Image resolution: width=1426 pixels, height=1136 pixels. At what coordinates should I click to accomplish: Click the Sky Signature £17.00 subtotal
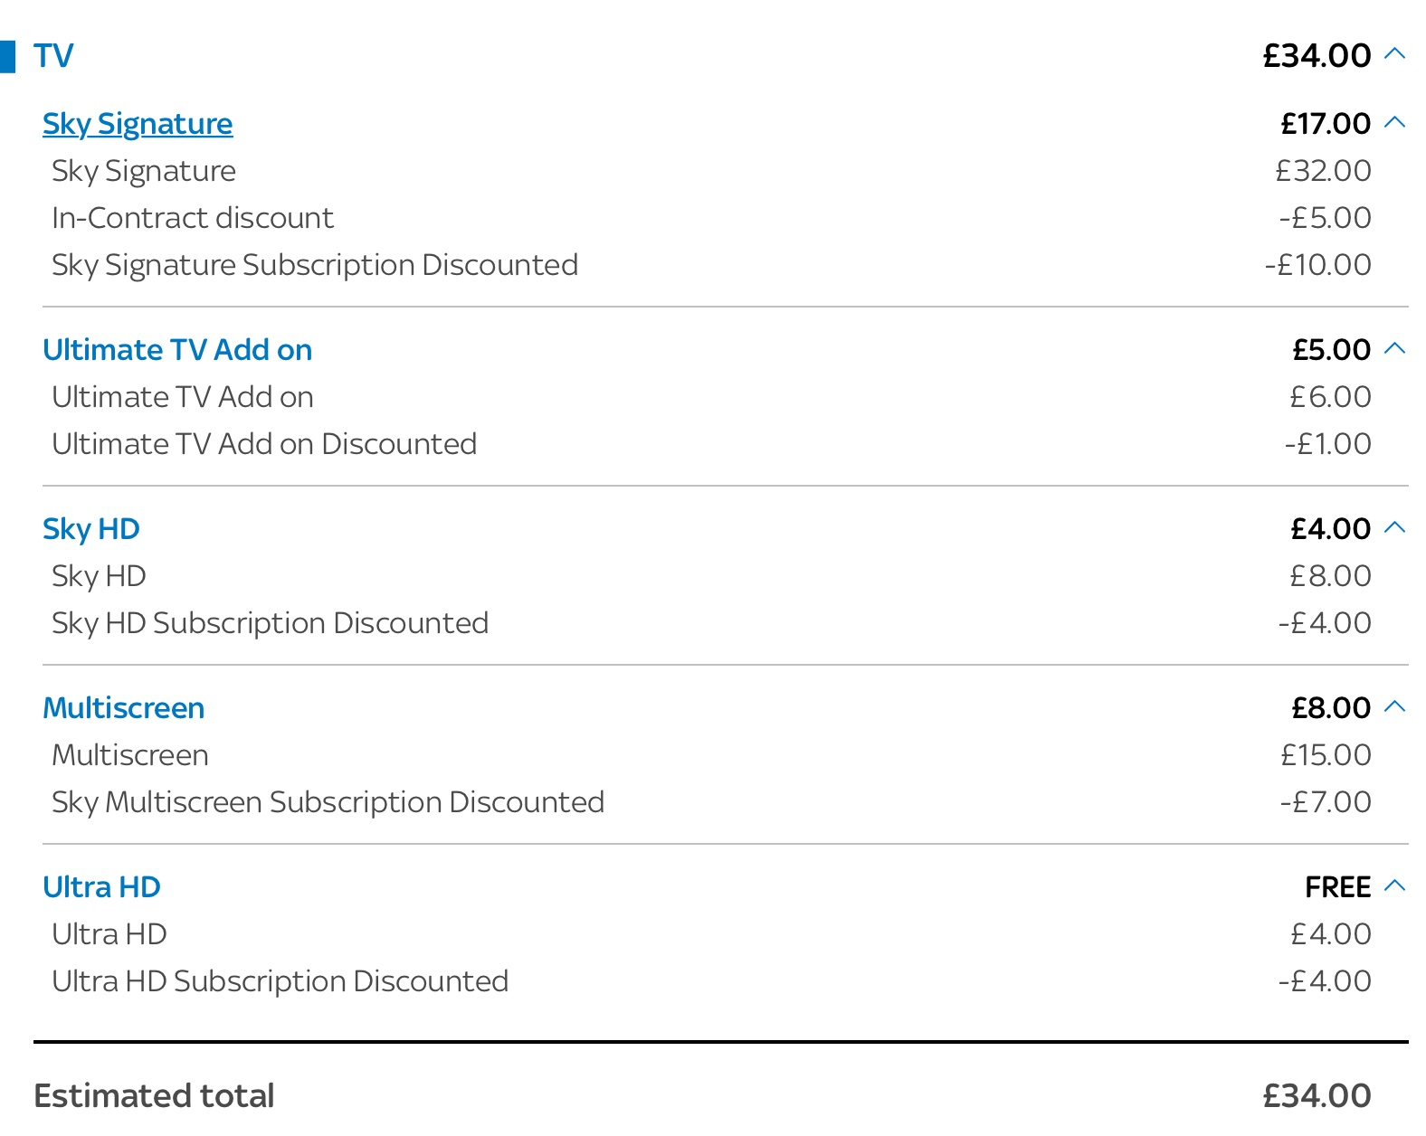1326,124
